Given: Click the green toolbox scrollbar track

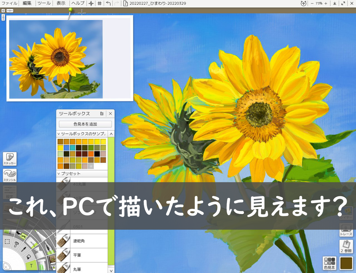Looking at the screenshot, I should tap(111, 201).
